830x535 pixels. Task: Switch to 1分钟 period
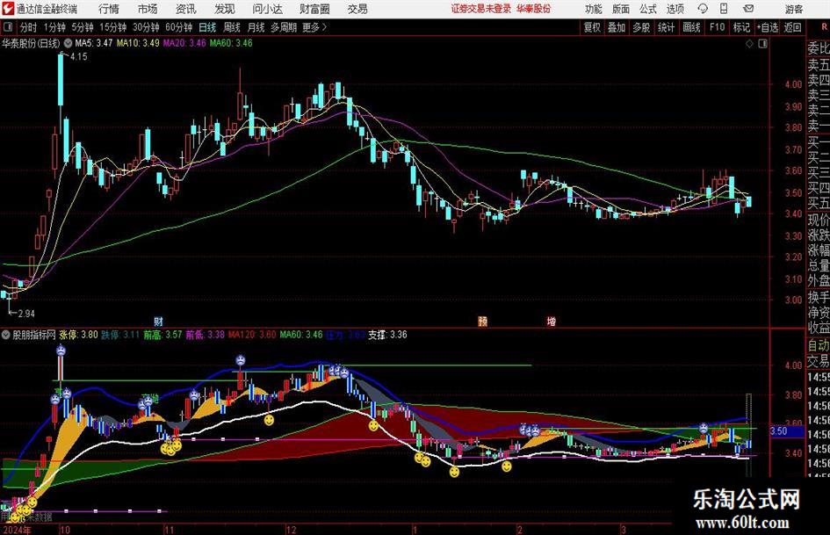click(54, 27)
